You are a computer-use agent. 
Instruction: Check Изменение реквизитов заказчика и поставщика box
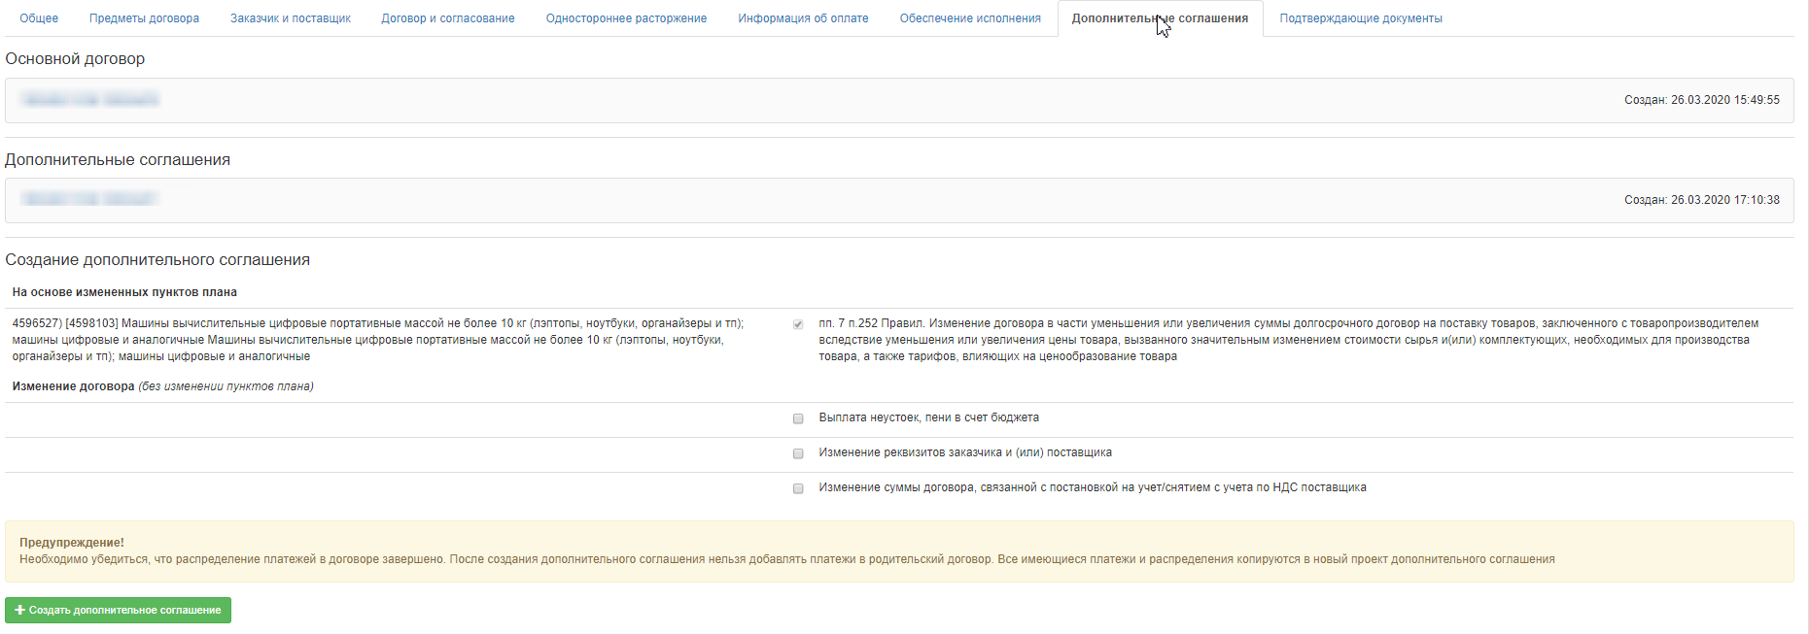coord(798,453)
